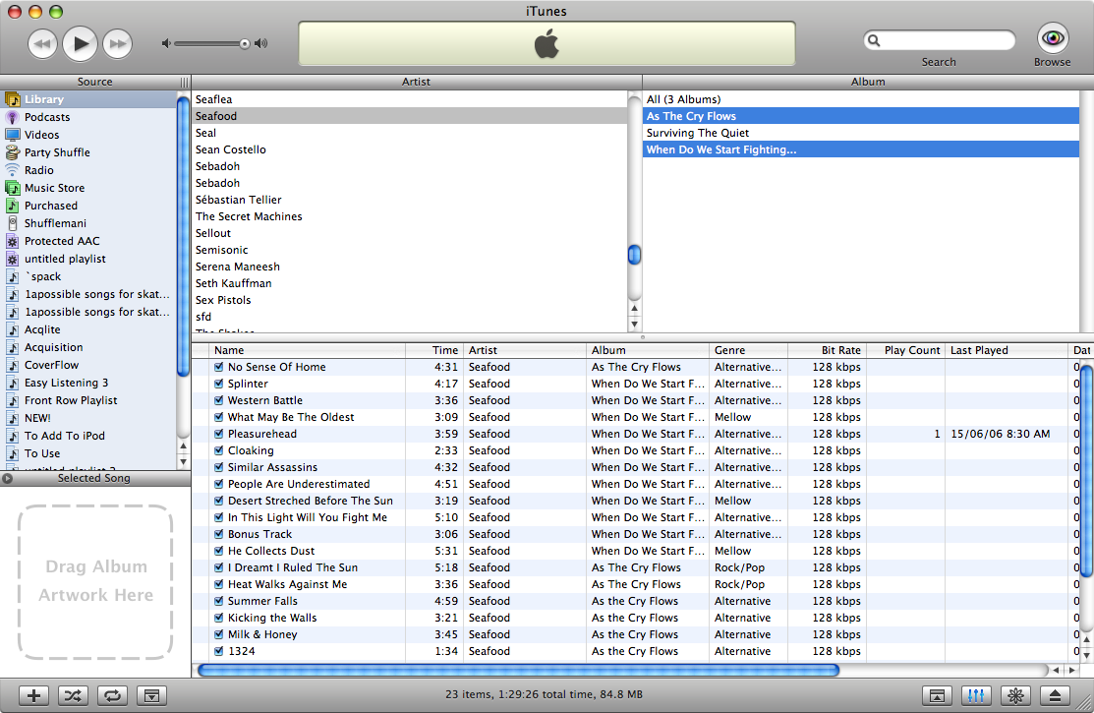
Task: Sort songs by Time column header
Action: (434, 350)
